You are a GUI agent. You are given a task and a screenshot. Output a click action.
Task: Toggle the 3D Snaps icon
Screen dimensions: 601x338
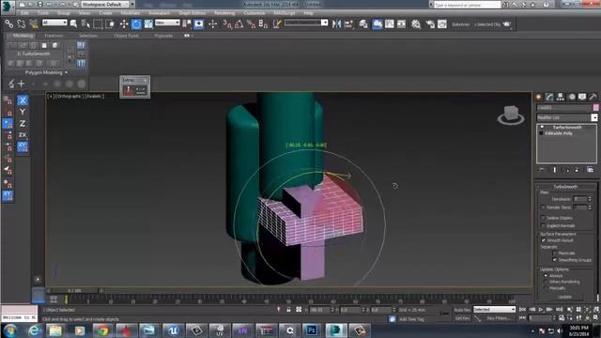[x=227, y=24]
